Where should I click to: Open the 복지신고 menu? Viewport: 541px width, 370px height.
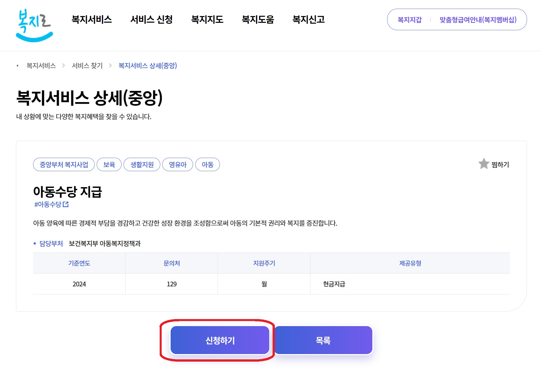[308, 19]
